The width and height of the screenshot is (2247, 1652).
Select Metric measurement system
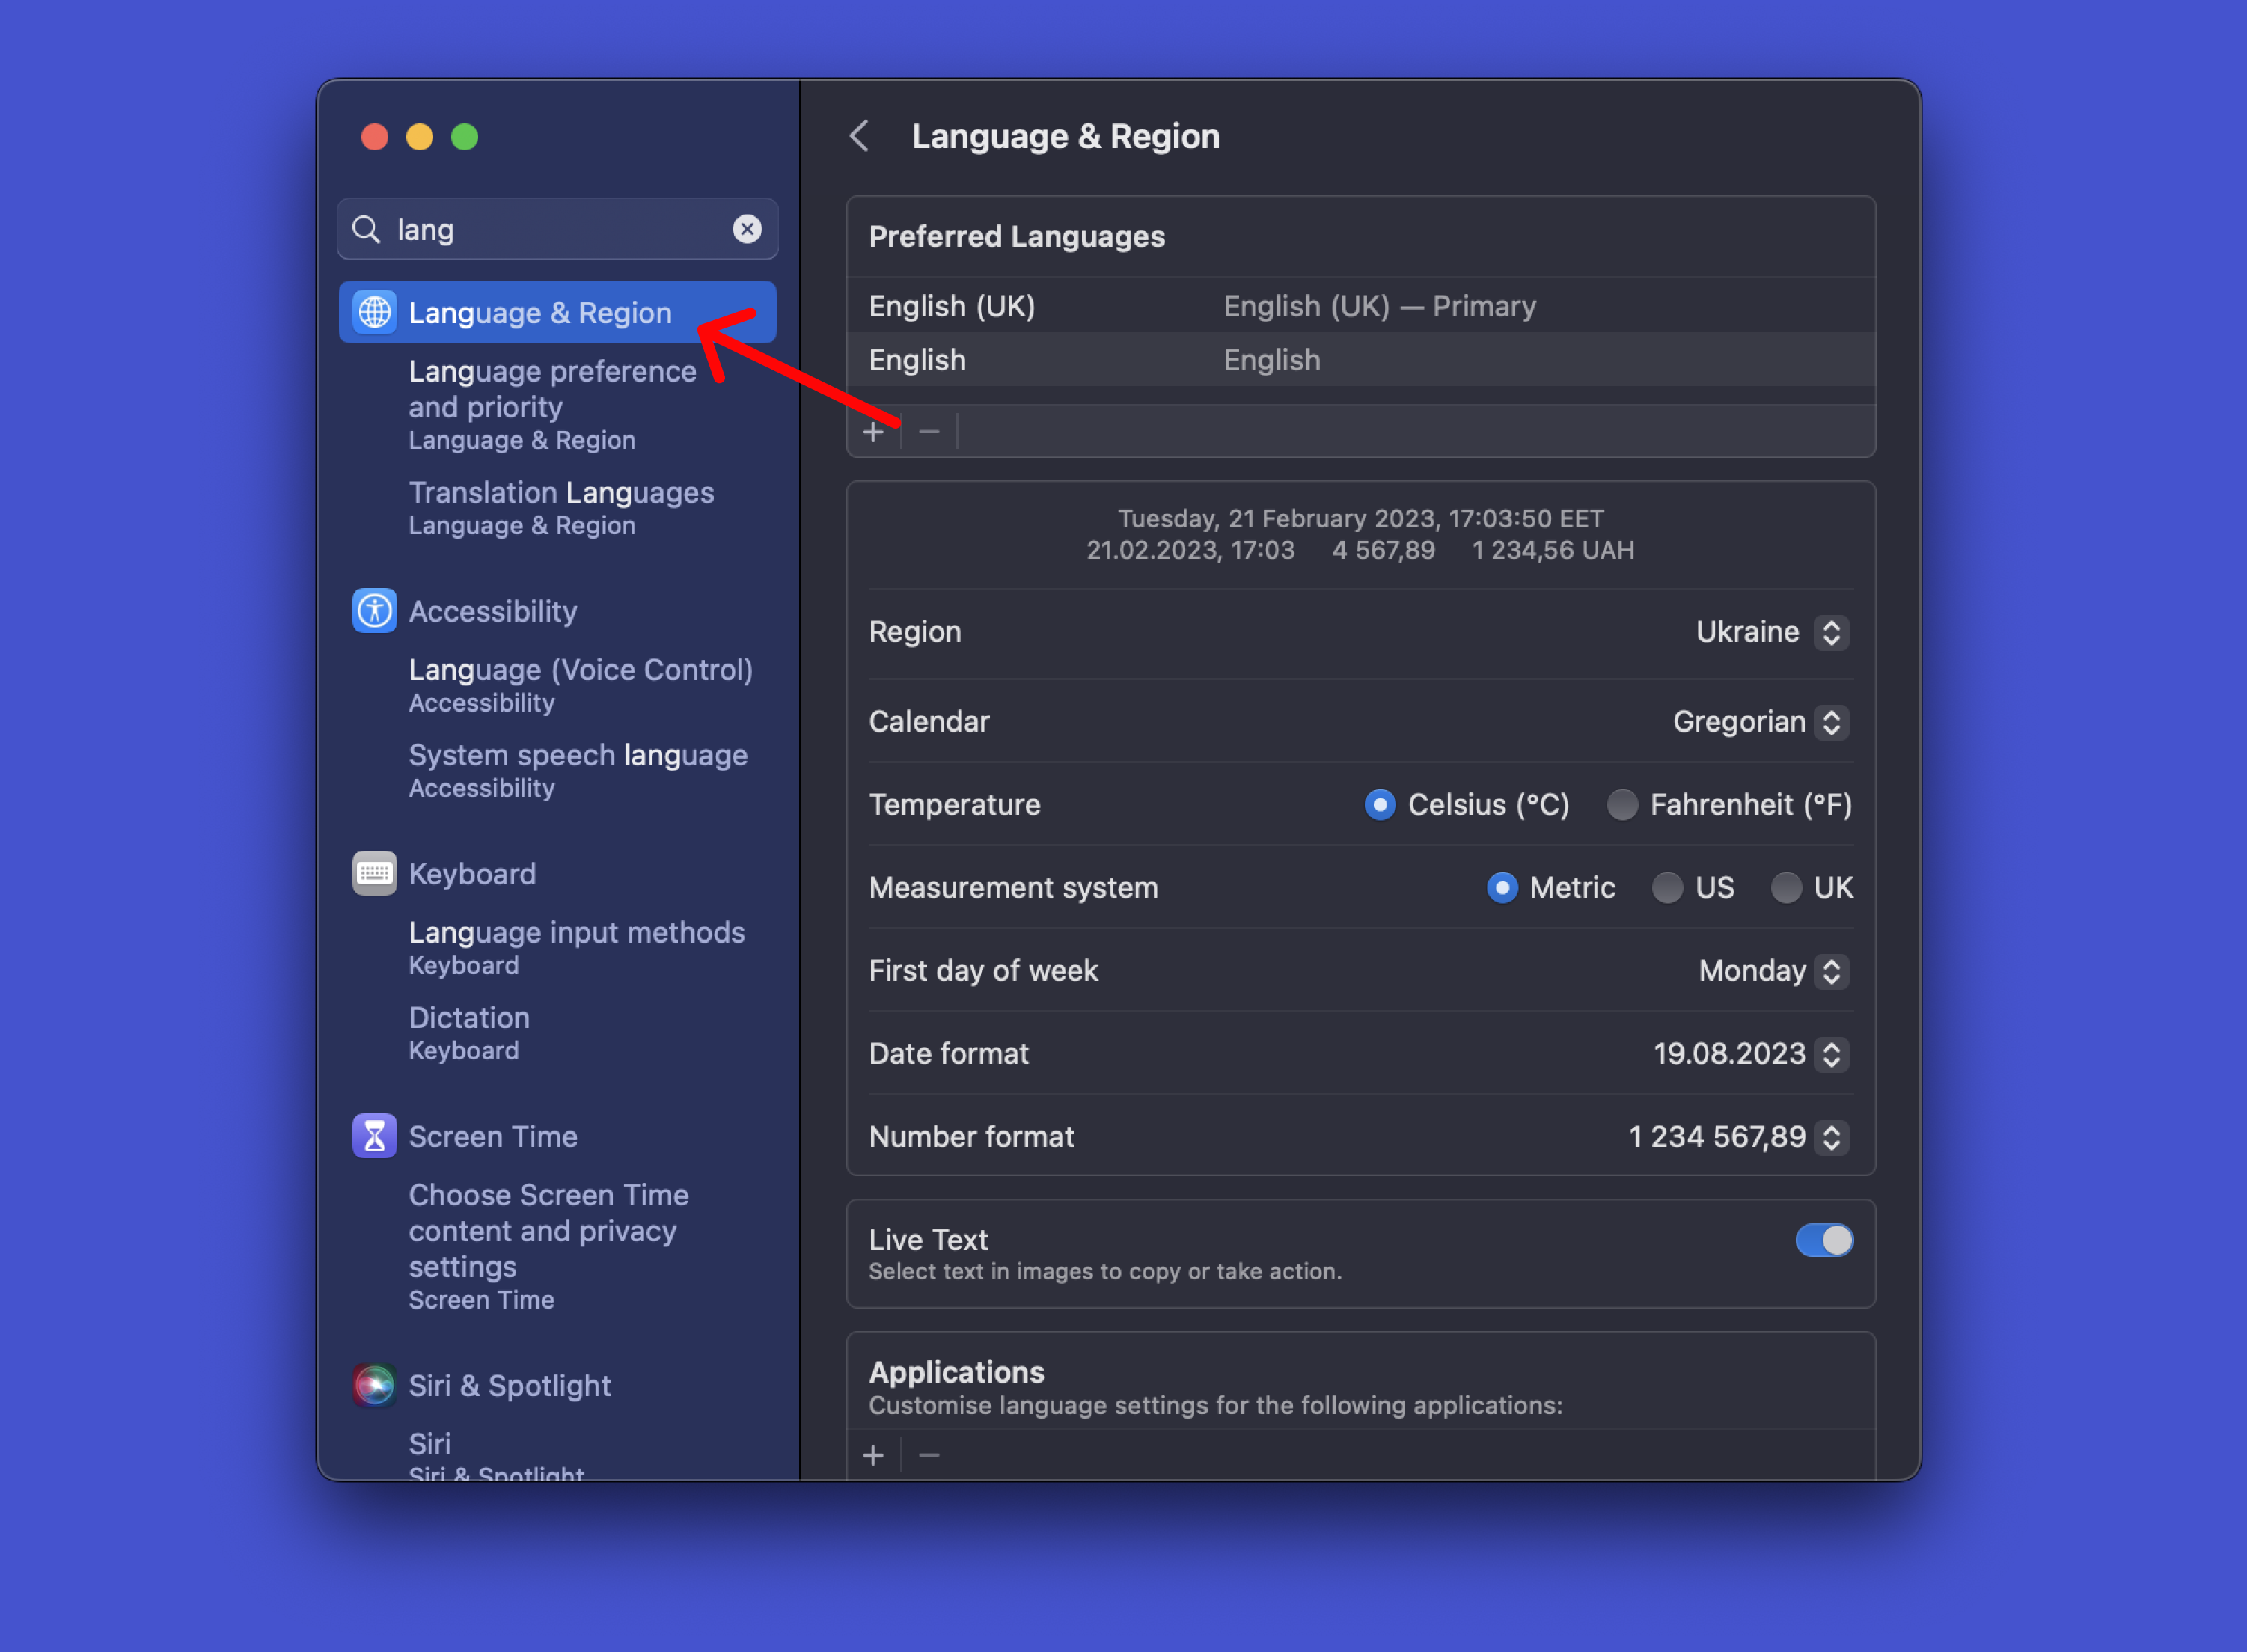pyautogui.click(x=1502, y=887)
